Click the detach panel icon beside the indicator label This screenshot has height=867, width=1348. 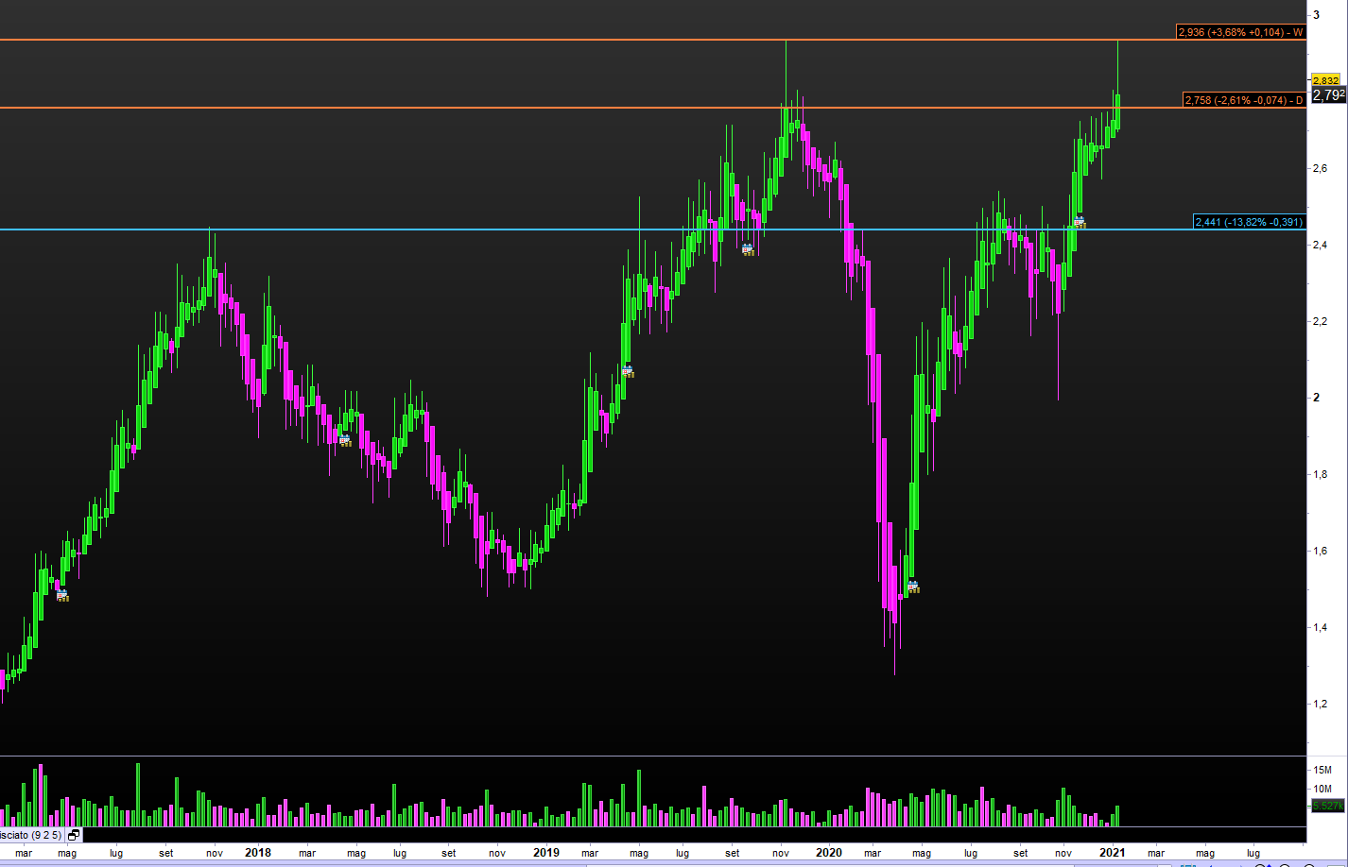click(74, 835)
